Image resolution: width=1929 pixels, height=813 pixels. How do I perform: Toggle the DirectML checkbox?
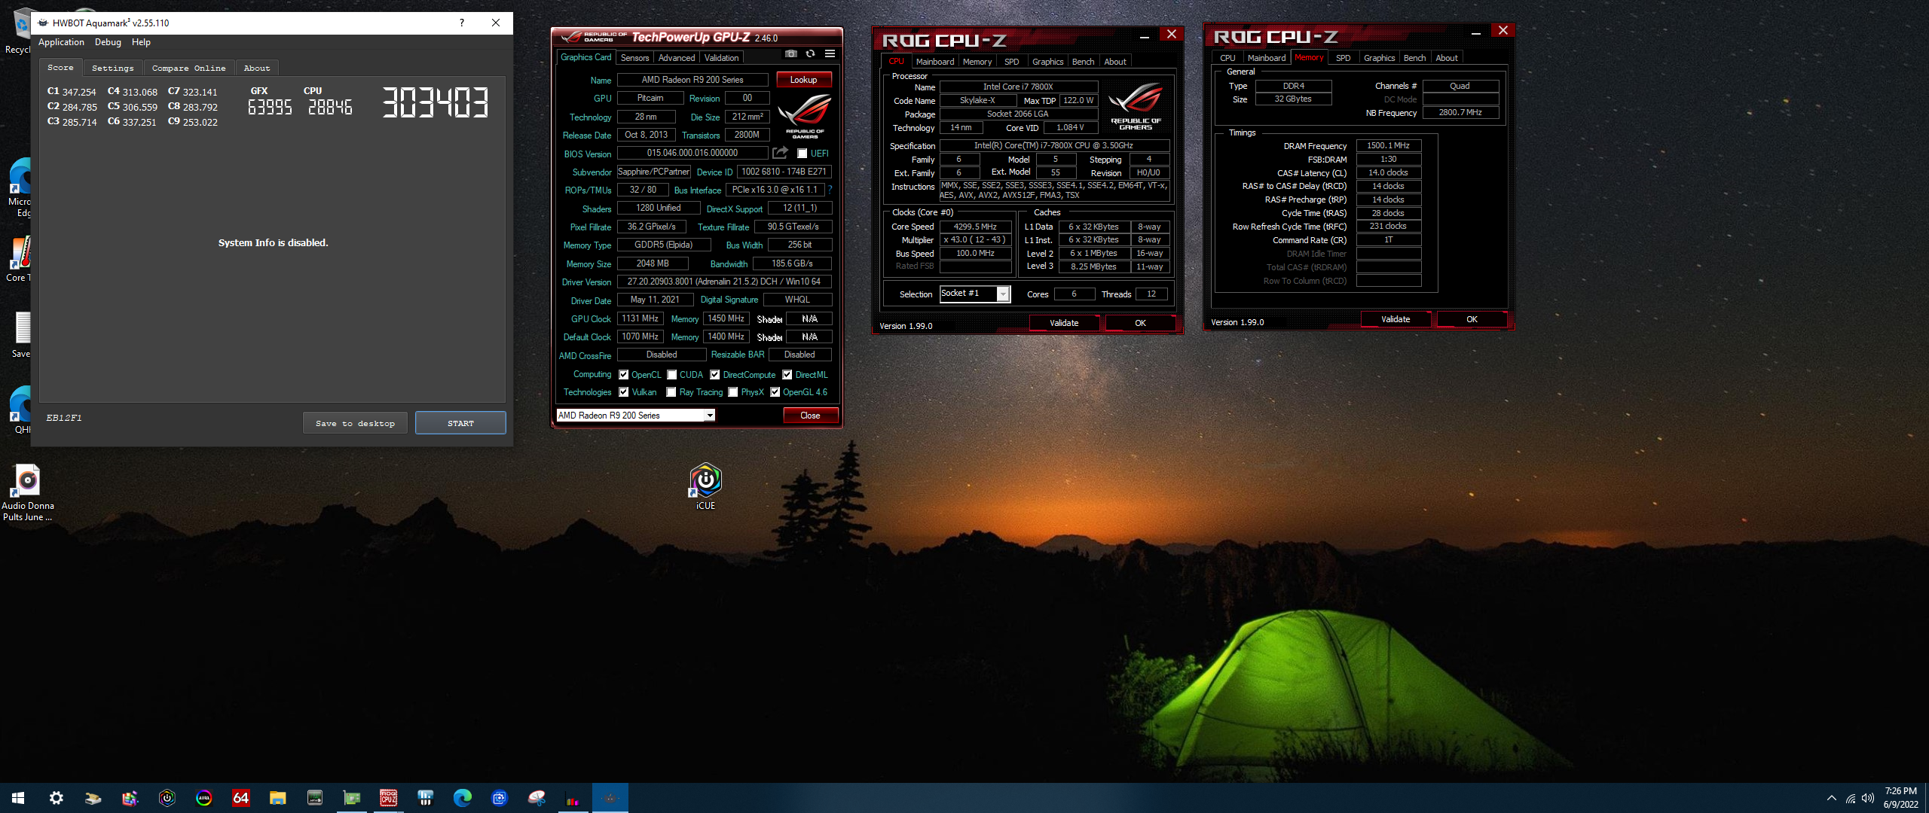[787, 375]
